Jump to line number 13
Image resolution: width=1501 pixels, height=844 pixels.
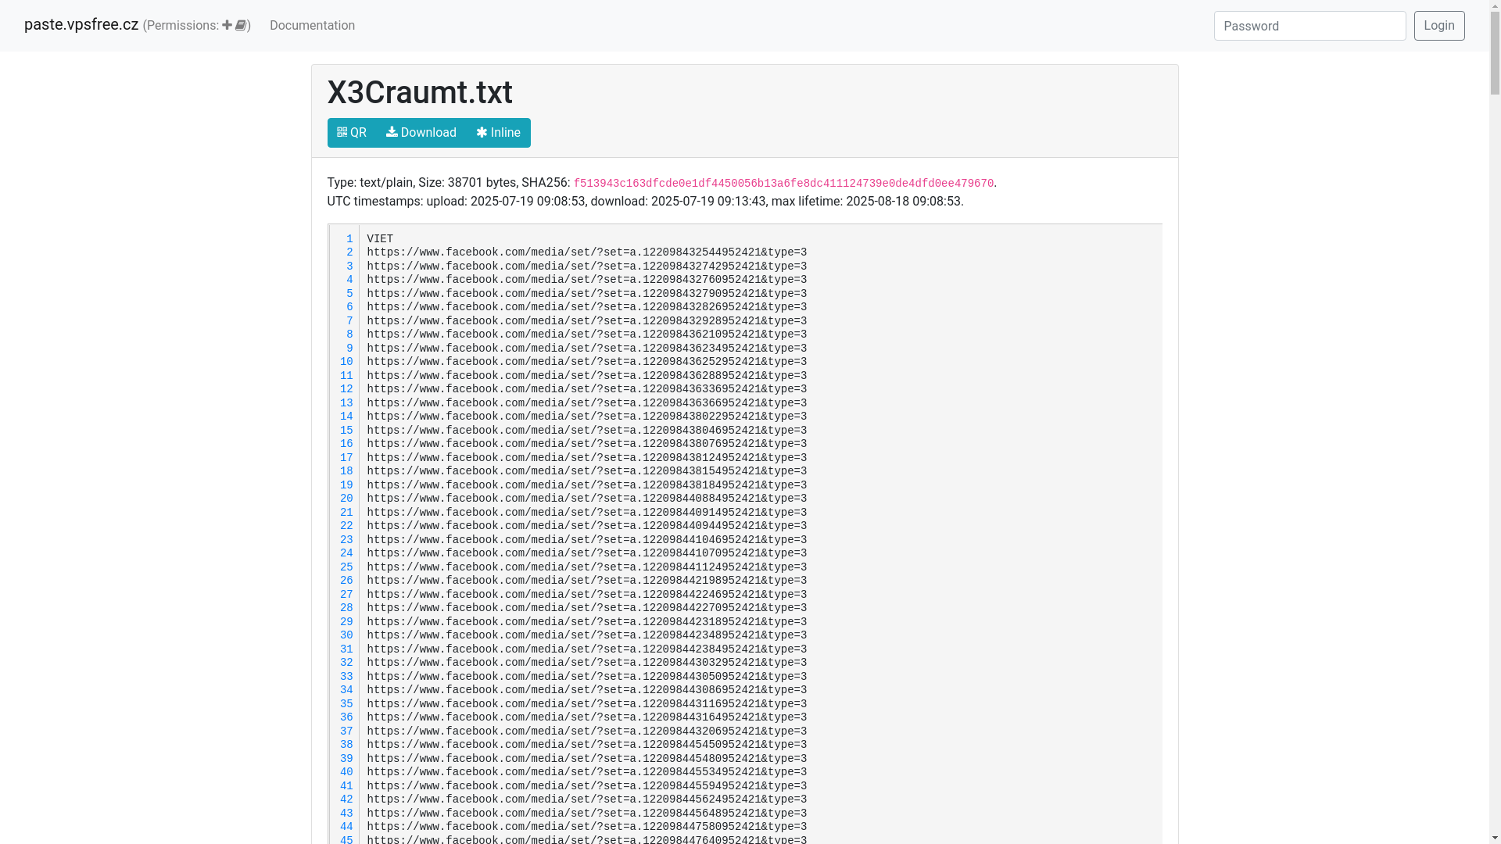point(346,403)
